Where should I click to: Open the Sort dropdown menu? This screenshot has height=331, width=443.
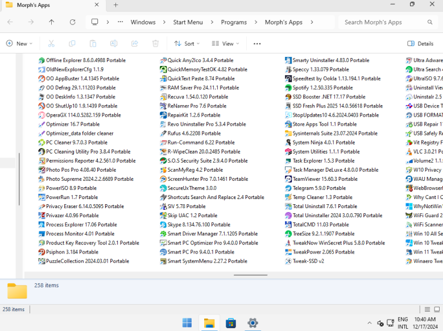point(187,44)
